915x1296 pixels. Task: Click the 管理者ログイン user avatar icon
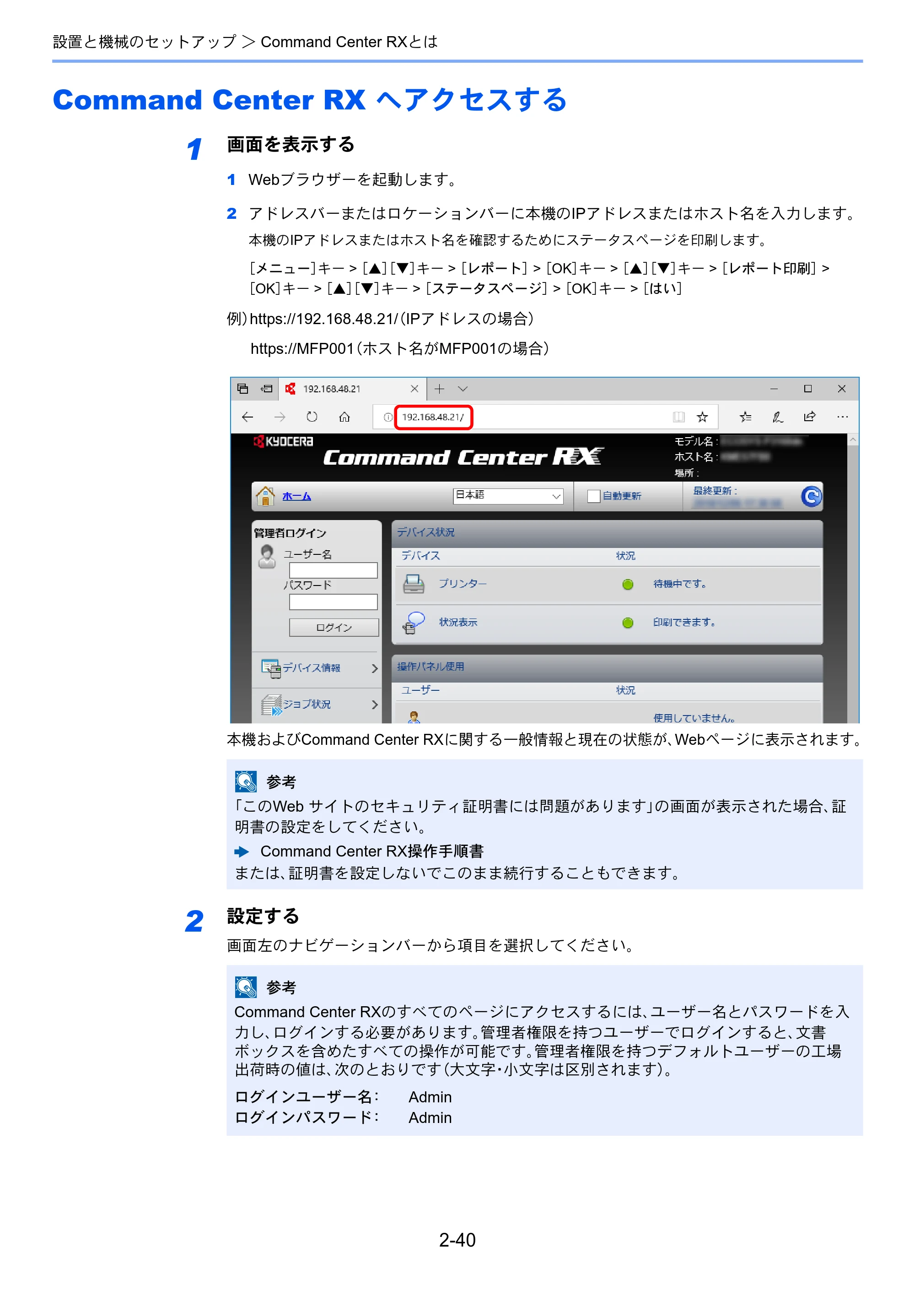tap(267, 557)
